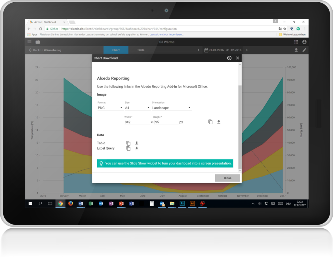333x257 pixels.
Task: Click the Lesezeichen jetzt importieren link
Action: pos(166,34)
